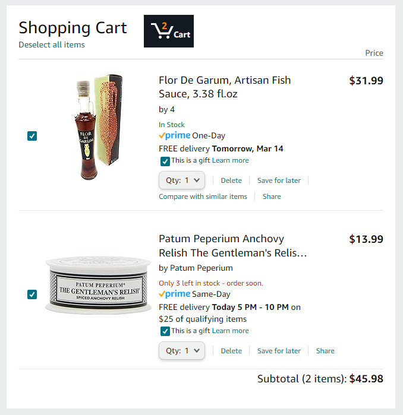Delete the Patum Peperium Anchovy Relish
The width and height of the screenshot is (403, 415).
point(231,351)
